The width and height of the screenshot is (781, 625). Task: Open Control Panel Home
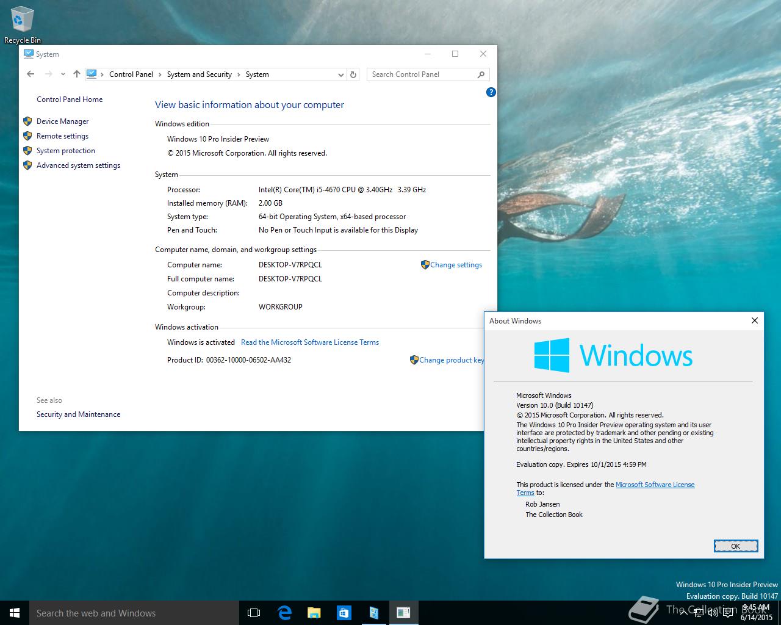click(70, 99)
